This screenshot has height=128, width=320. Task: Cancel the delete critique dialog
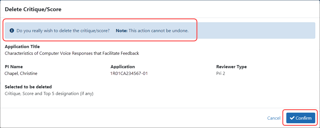[x=274, y=118]
